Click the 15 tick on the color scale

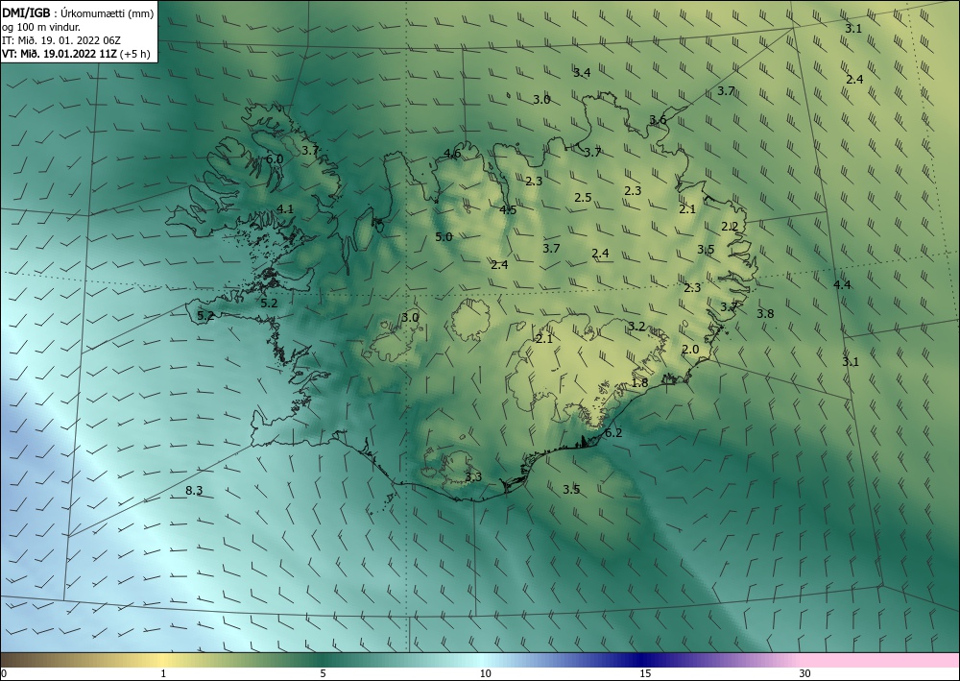click(645, 673)
